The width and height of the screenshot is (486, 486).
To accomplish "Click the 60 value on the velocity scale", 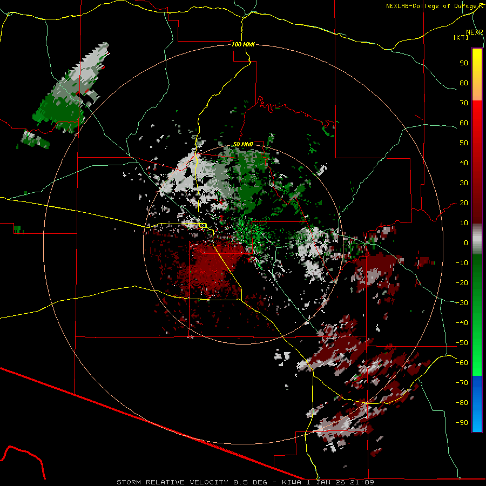I will 464,123.
